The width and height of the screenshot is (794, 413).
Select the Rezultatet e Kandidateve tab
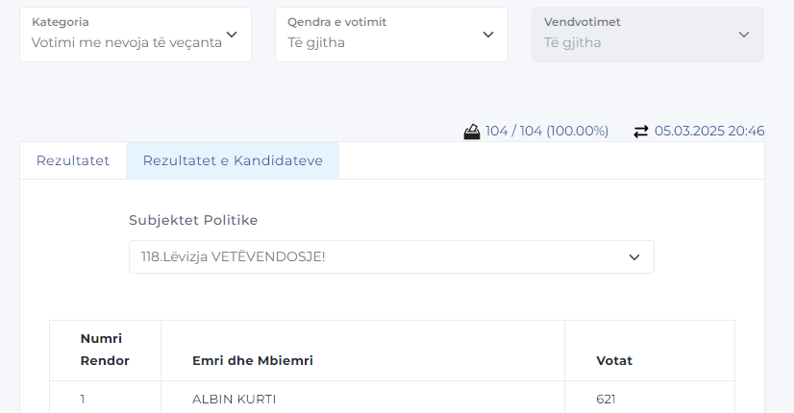click(233, 160)
